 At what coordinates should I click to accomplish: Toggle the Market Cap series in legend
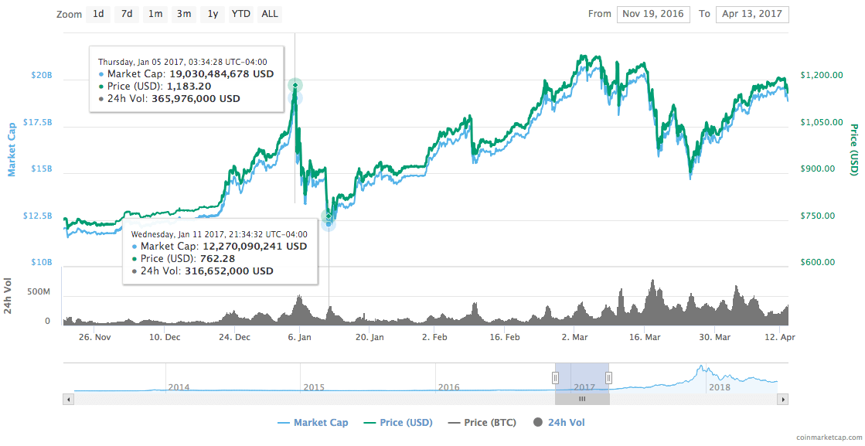tap(313, 423)
